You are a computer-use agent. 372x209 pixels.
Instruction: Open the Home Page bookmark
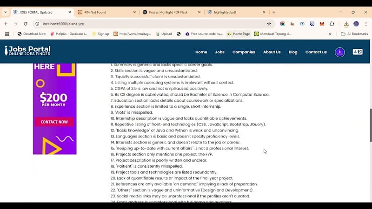pos(239,34)
